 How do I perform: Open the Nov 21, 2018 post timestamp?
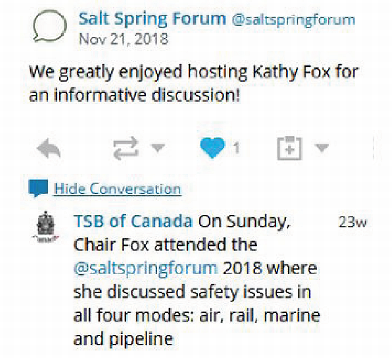tap(123, 39)
